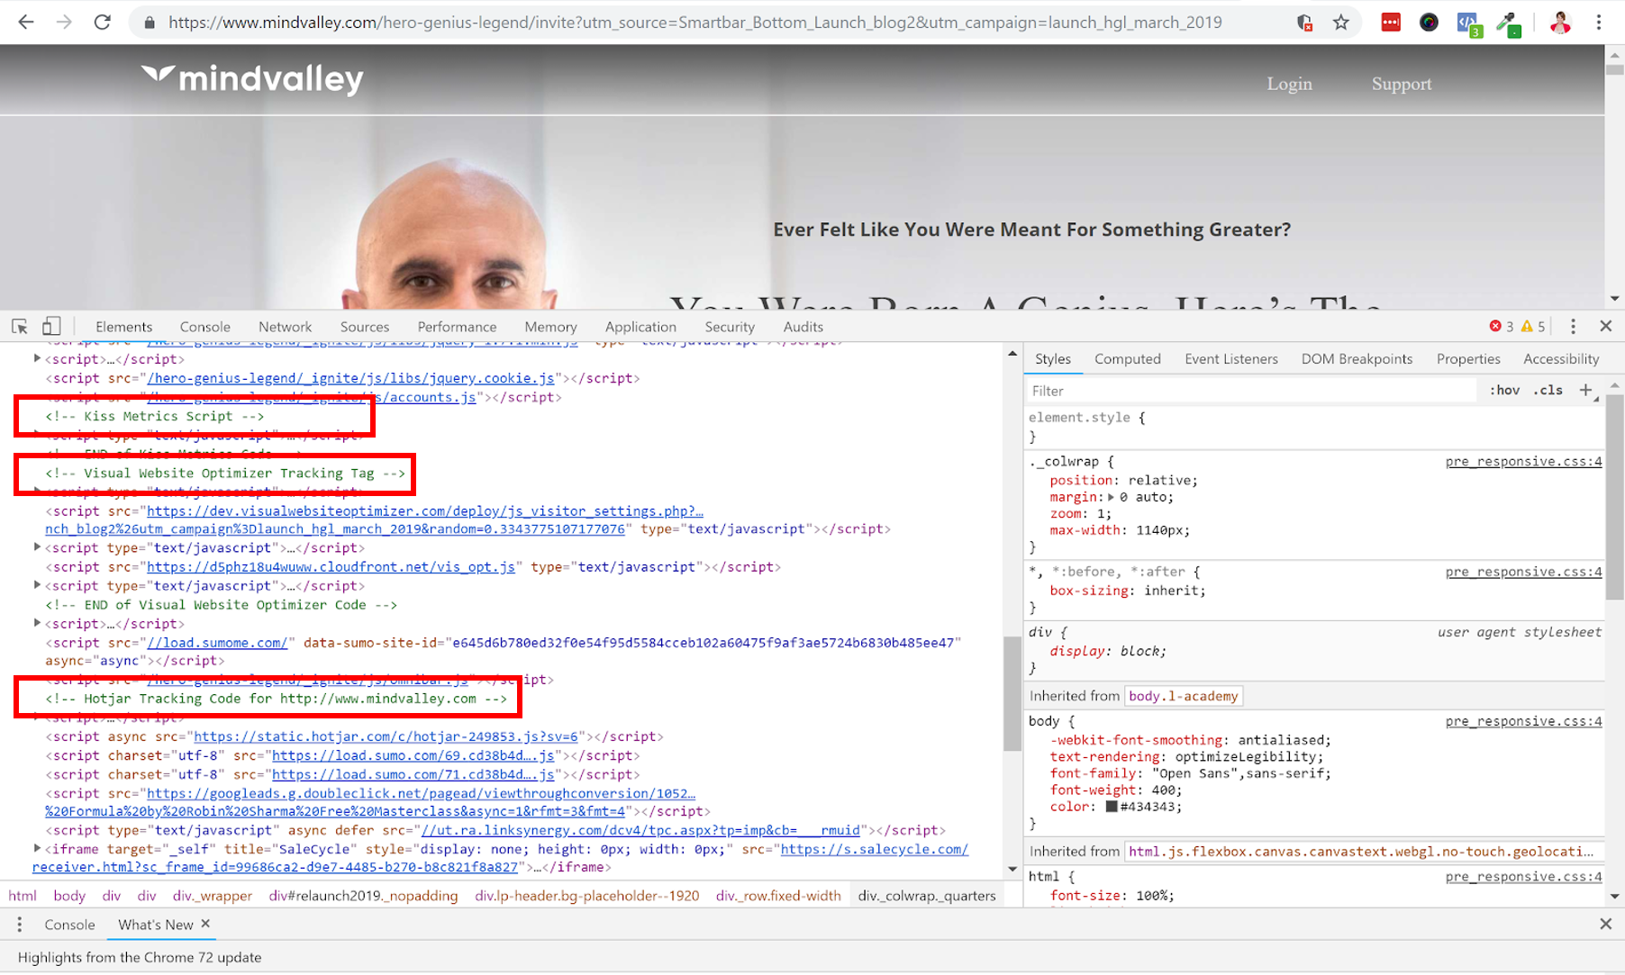Open the red extension icon in toolbar
The width and height of the screenshot is (1625, 975).
(1391, 23)
